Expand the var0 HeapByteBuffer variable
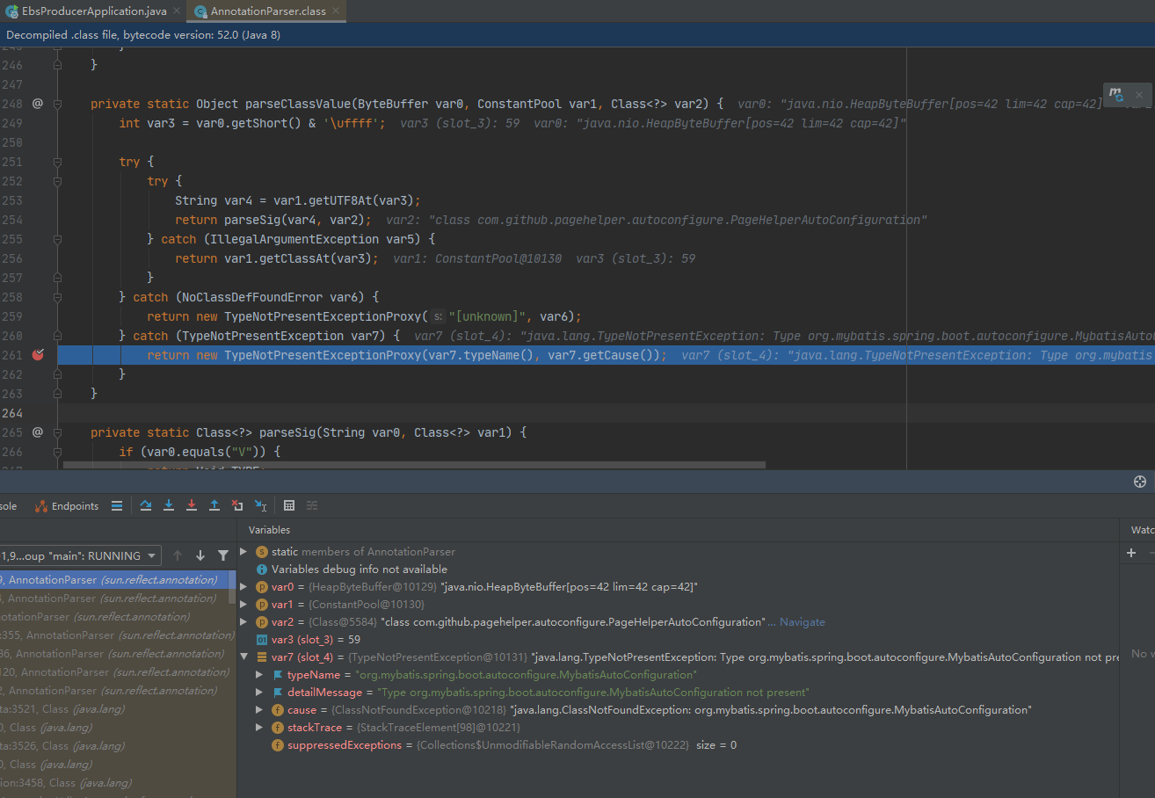The width and height of the screenshot is (1155, 798). click(244, 587)
